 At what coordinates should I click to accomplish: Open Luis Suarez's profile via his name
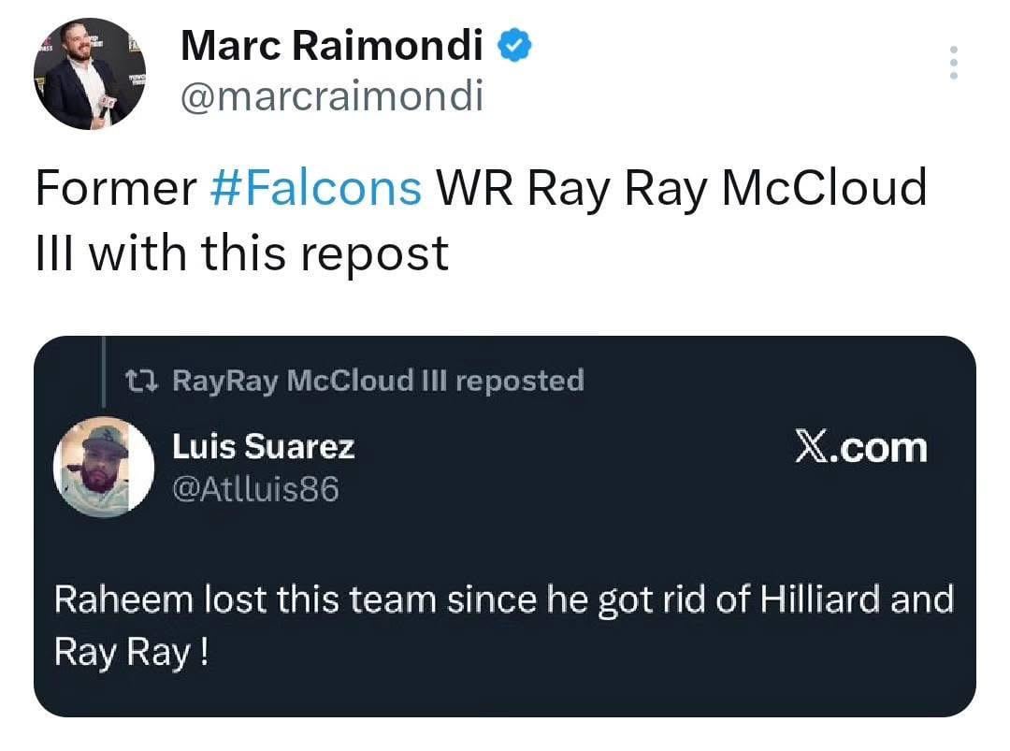(x=263, y=446)
